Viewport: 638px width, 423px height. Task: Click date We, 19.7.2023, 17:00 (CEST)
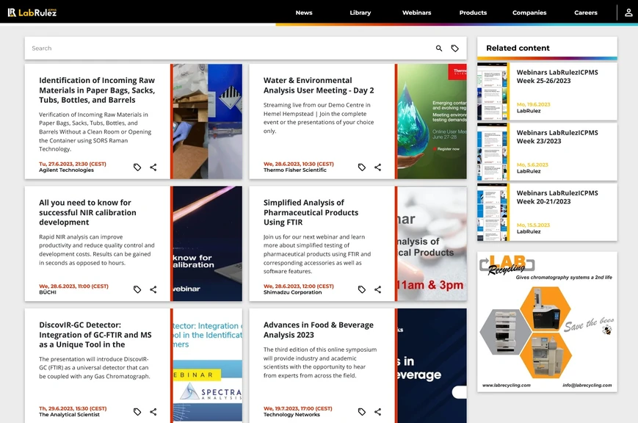298,409
